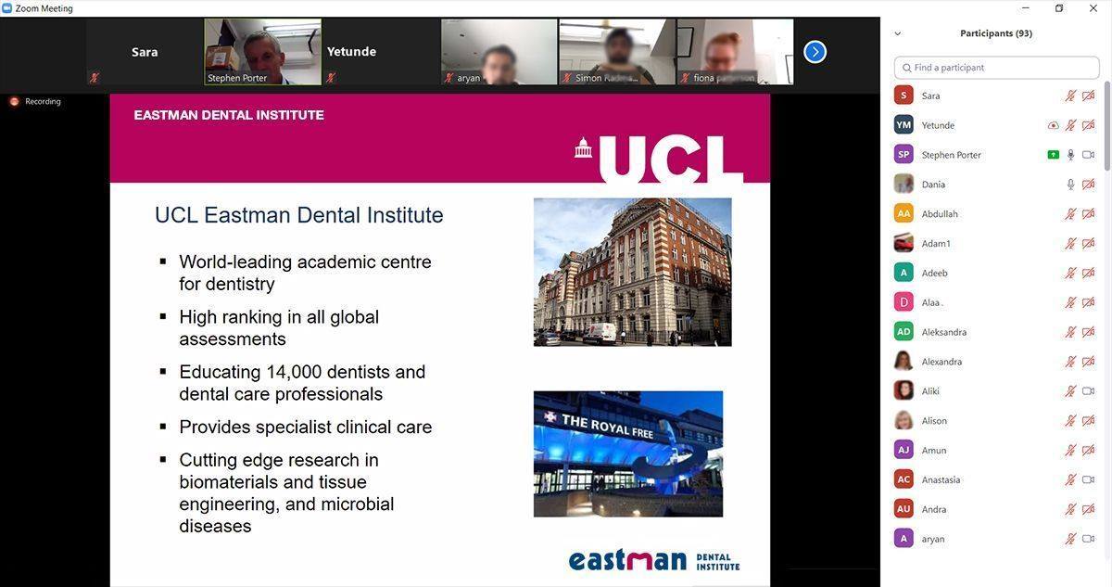Select Aleksandra in the participants list

coord(944,332)
